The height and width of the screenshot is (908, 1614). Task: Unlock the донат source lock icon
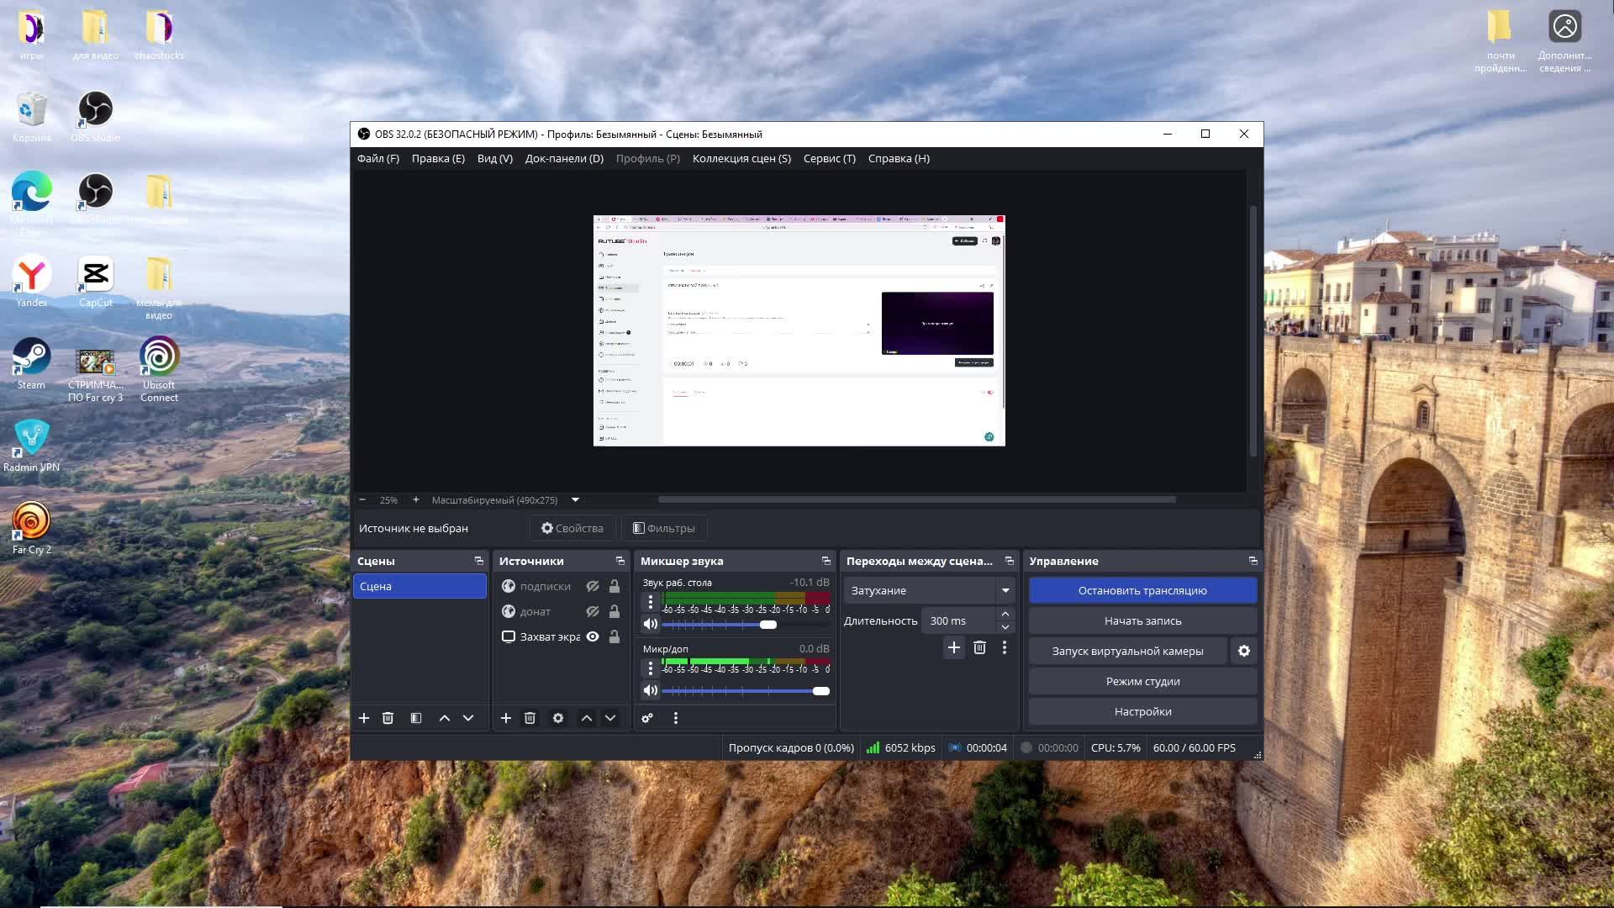click(x=614, y=611)
